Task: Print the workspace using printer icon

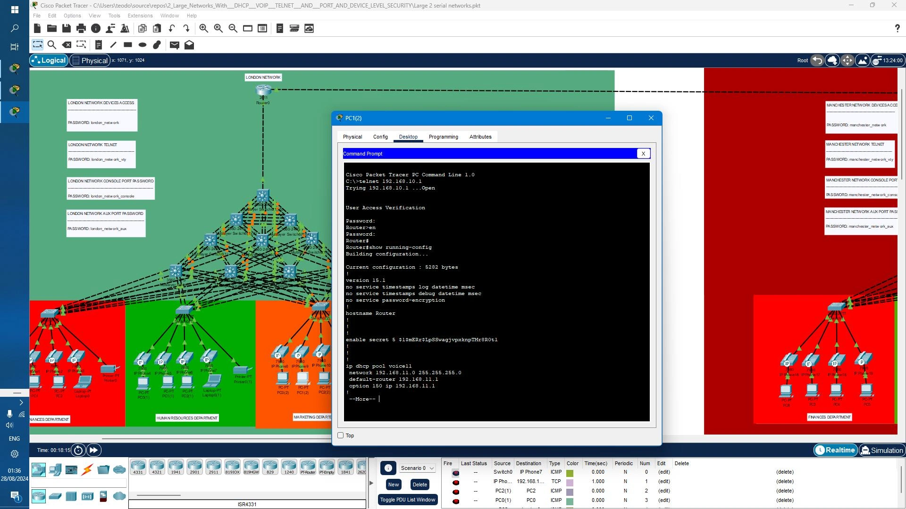Action: pyautogui.click(x=81, y=28)
